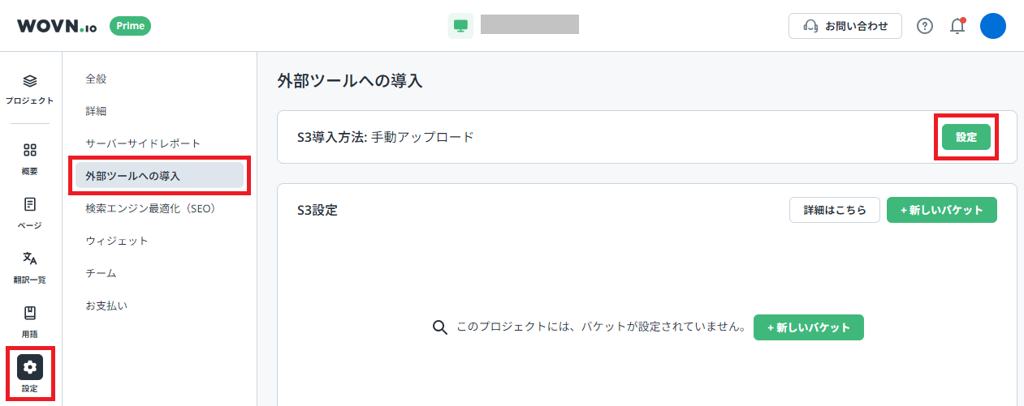This screenshot has width=1024, height=406.
Task: Click the WOVN.io logo
Action: point(57,26)
